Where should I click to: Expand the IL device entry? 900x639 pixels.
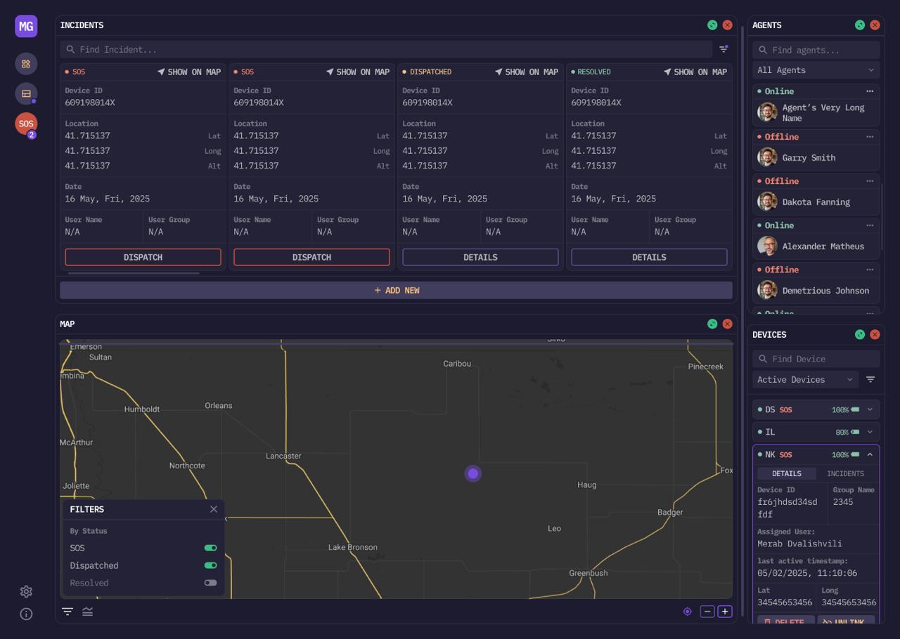[x=870, y=432]
